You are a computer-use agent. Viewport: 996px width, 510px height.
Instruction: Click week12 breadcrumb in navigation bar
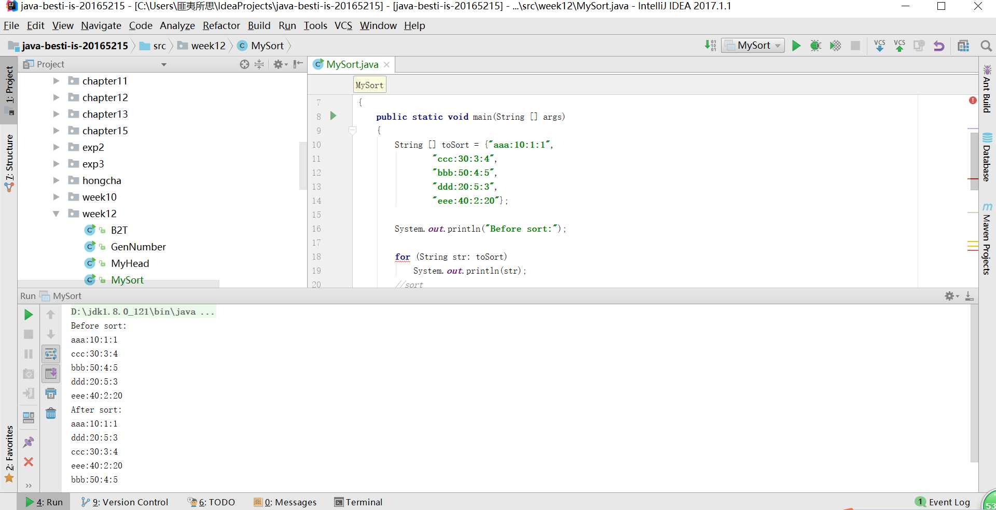coord(202,46)
